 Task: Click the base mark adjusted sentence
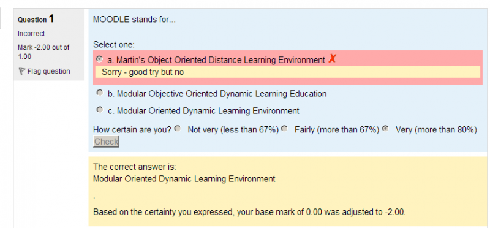[249, 212]
